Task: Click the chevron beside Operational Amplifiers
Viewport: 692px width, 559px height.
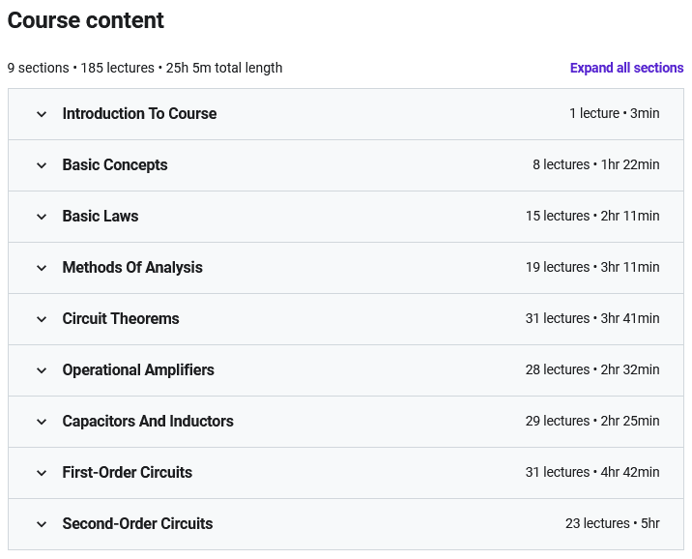Action: [x=42, y=370]
